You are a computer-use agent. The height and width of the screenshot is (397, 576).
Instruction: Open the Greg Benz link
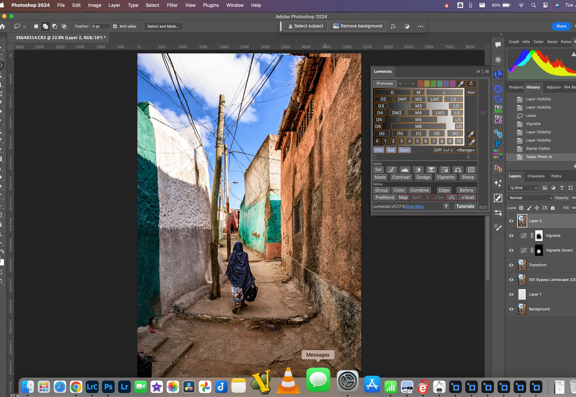coord(415,206)
